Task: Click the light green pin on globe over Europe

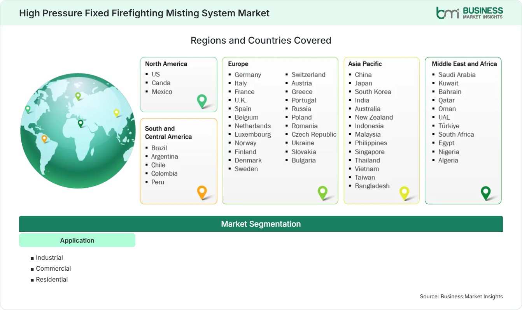Action: click(78, 96)
